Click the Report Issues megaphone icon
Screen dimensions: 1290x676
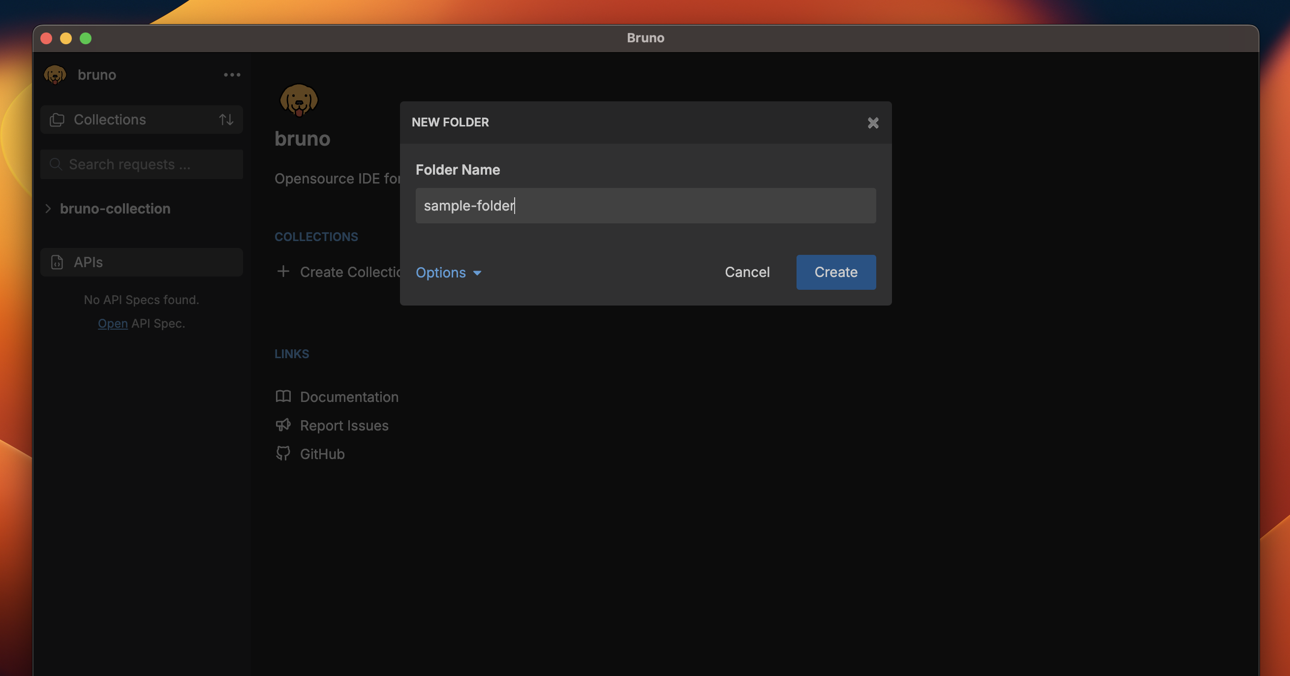[283, 425]
